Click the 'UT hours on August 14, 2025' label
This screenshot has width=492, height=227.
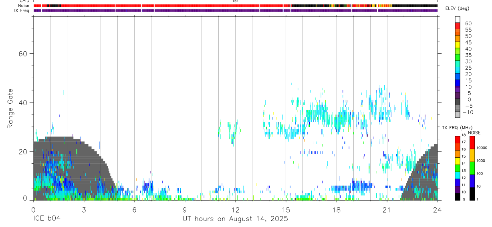(x=236, y=219)
